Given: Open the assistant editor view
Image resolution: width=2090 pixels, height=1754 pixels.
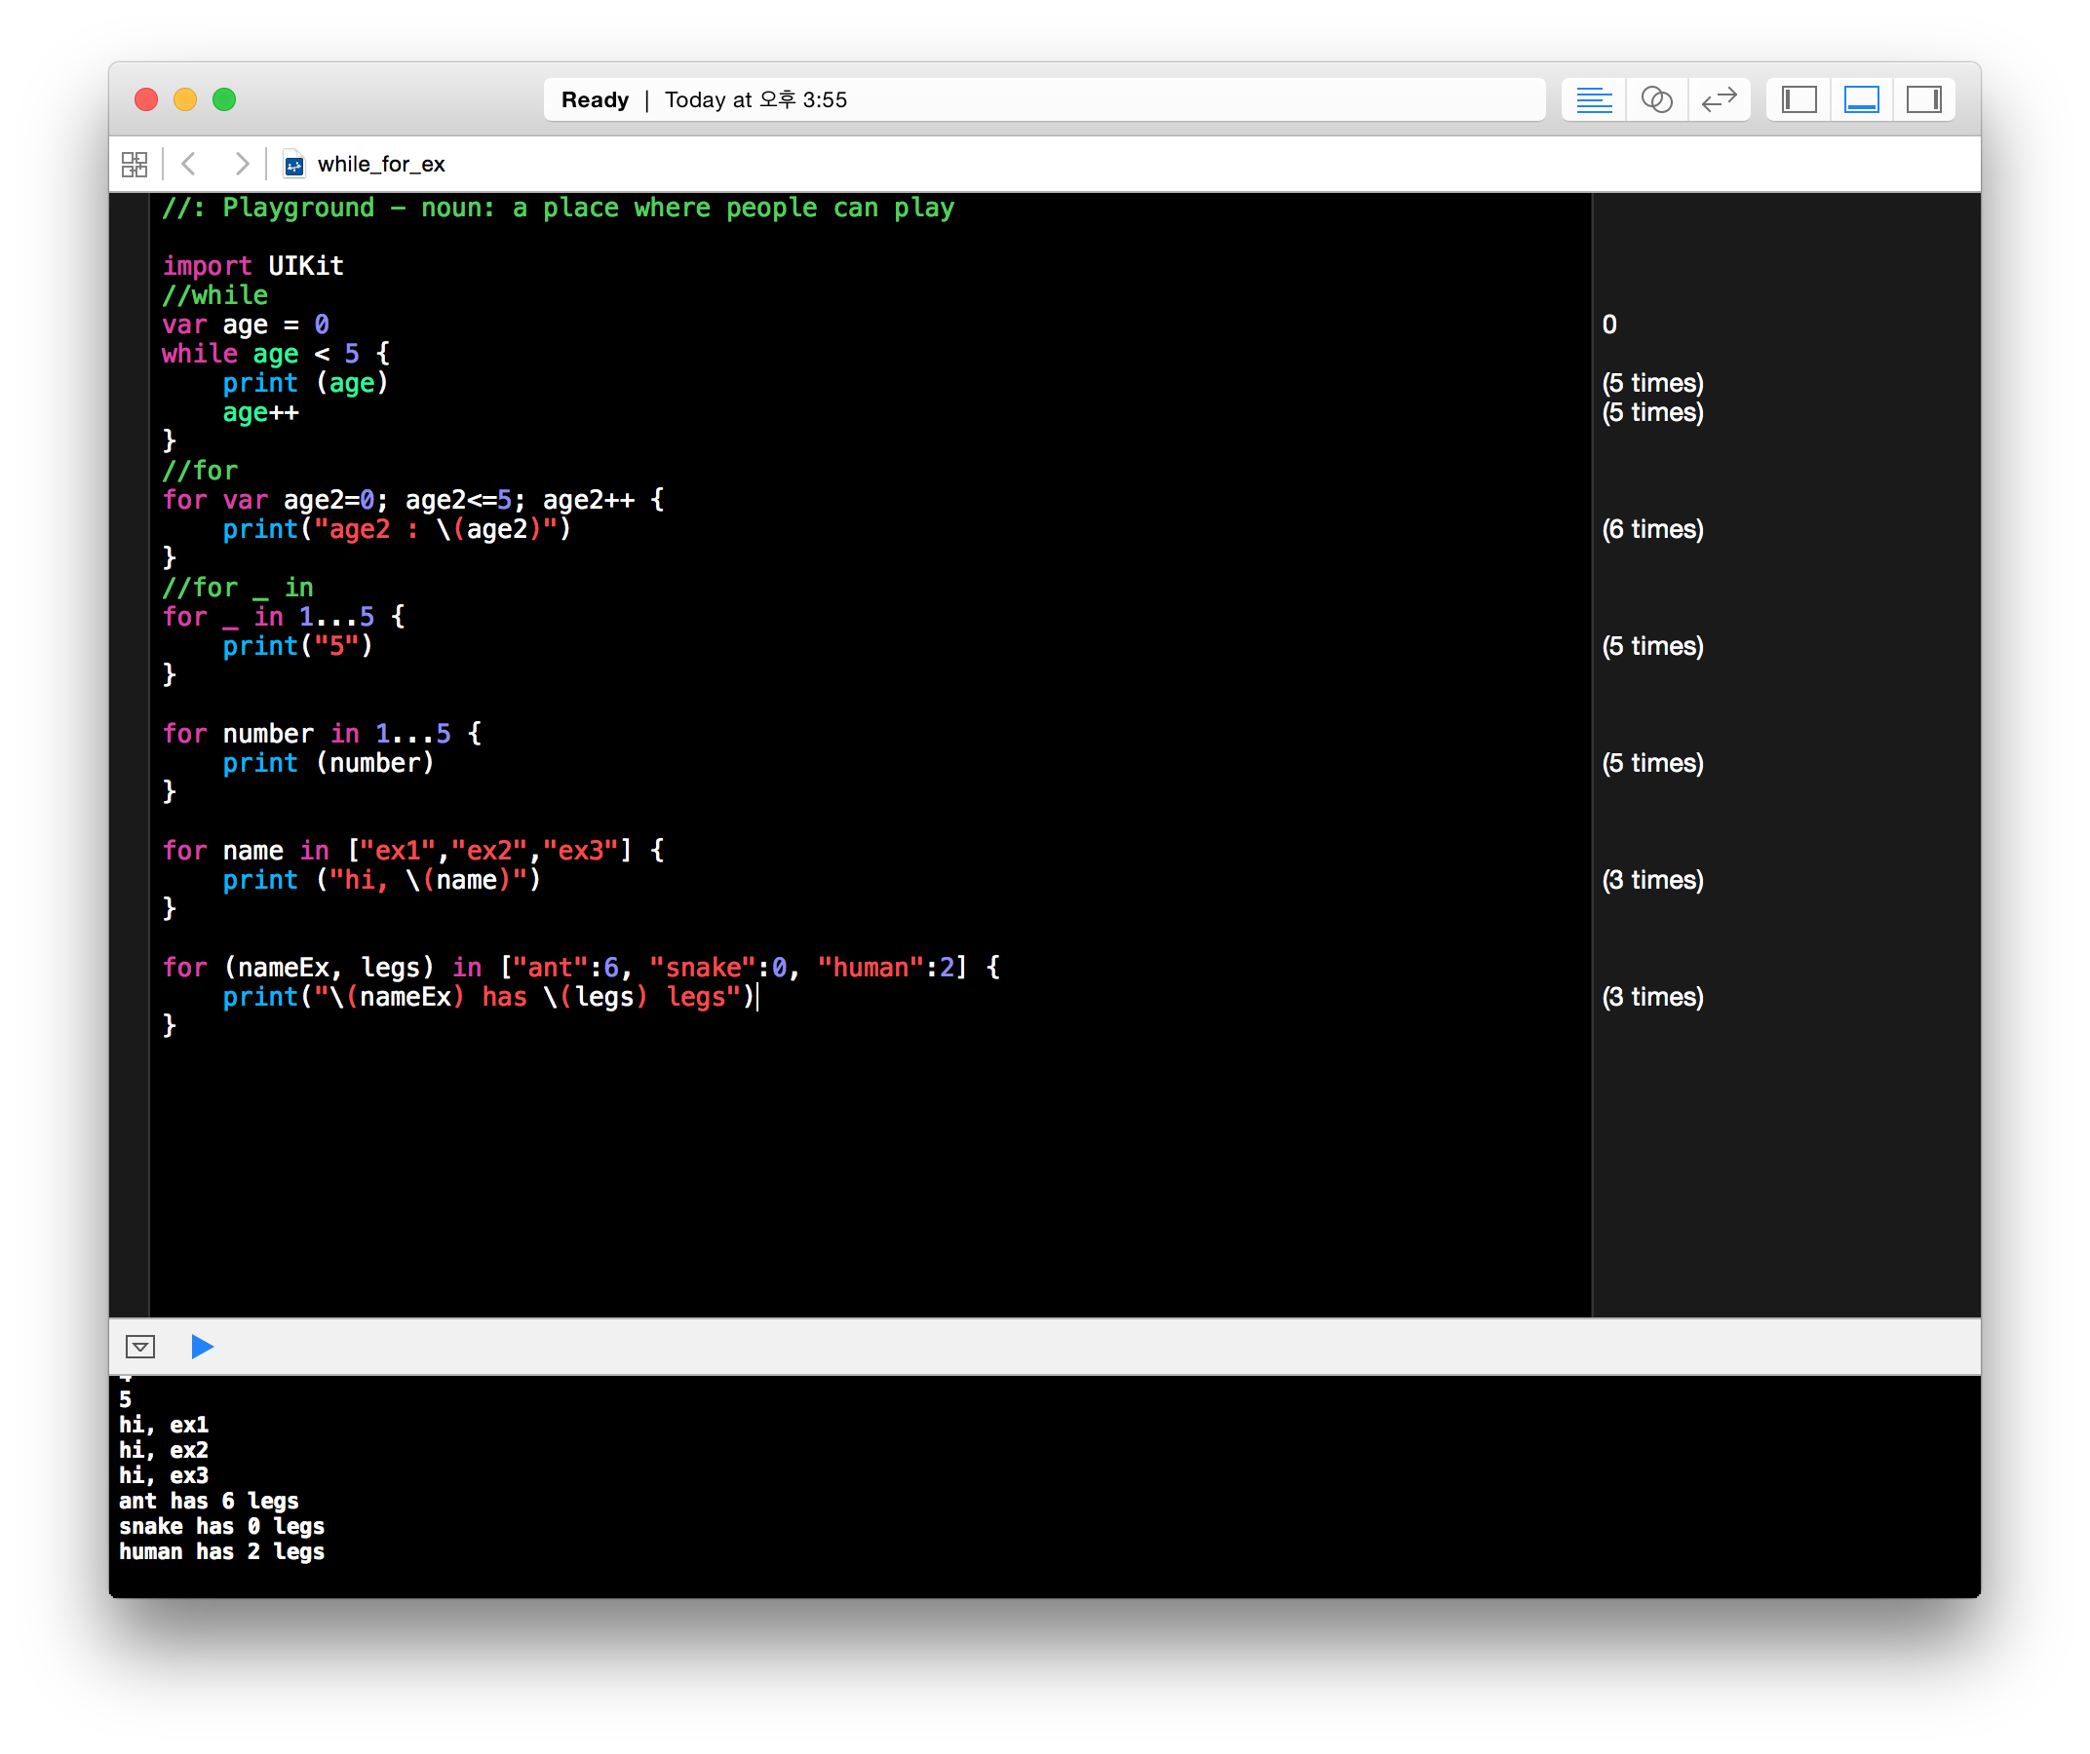Looking at the screenshot, I should [x=1656, y=99].
